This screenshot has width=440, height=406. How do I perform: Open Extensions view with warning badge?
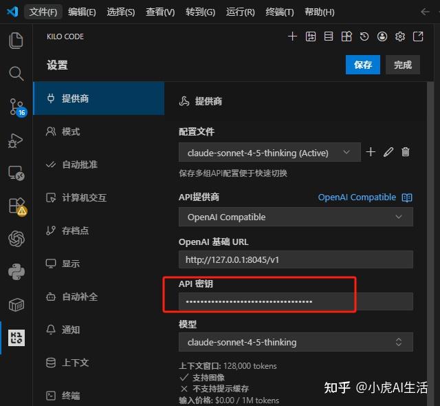[17, 206]
